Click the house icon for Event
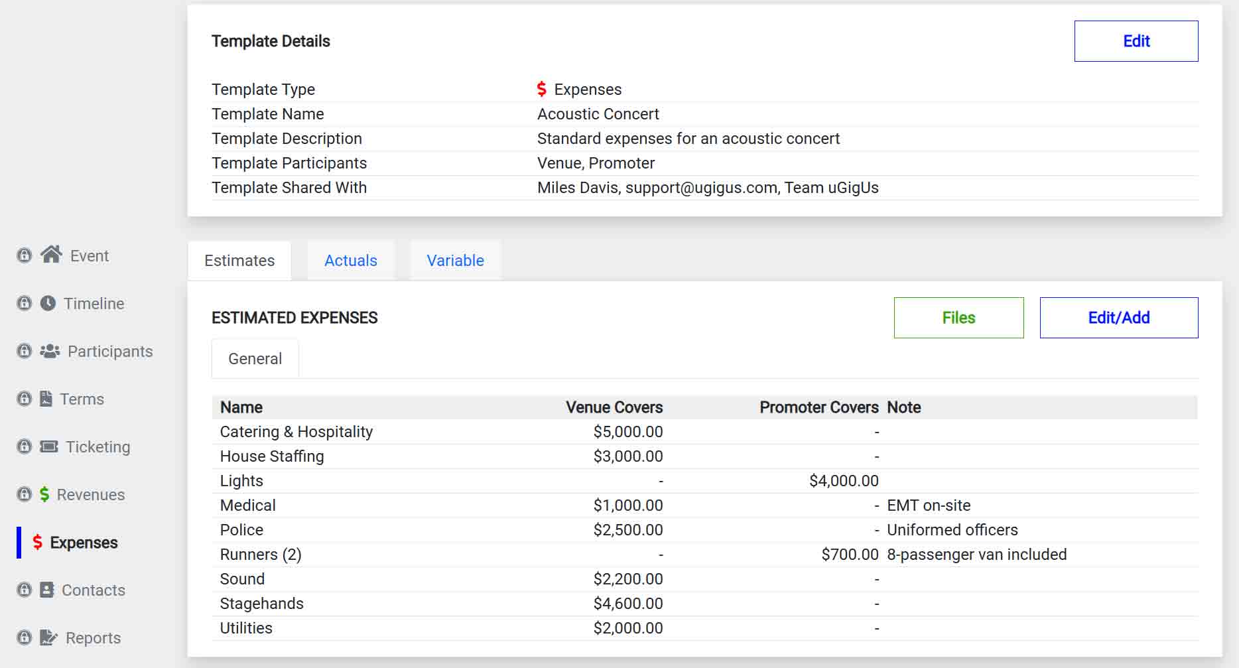1239x668 pixels. pyautogui.click(x=51, y=255)
